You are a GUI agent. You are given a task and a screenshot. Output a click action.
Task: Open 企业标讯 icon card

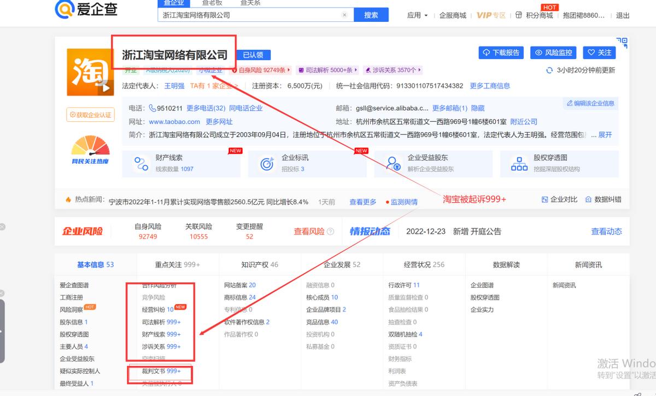point(266,163)
